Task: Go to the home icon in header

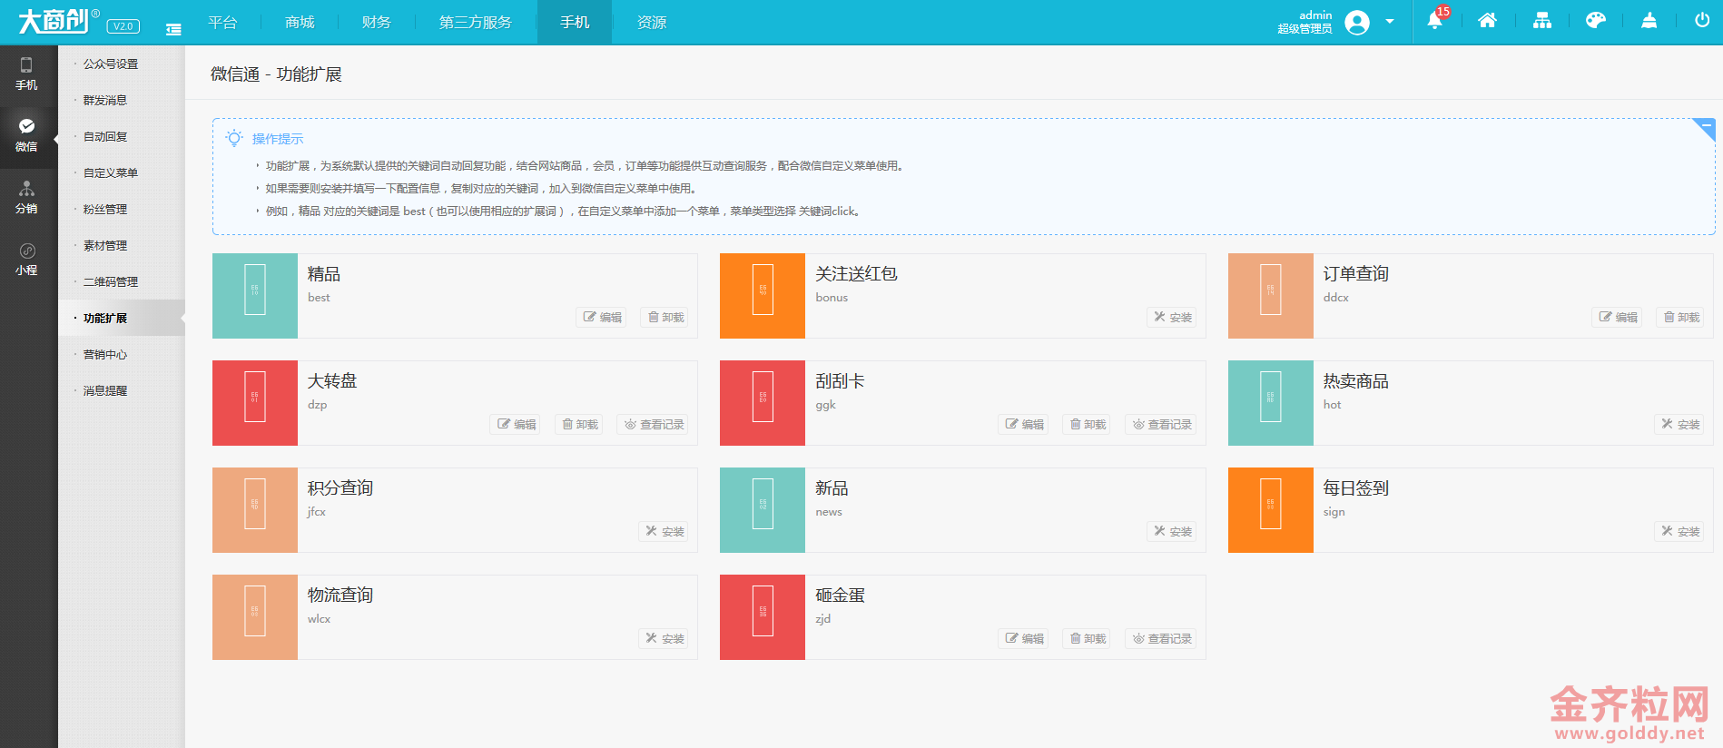Action: pos(1487,21)
